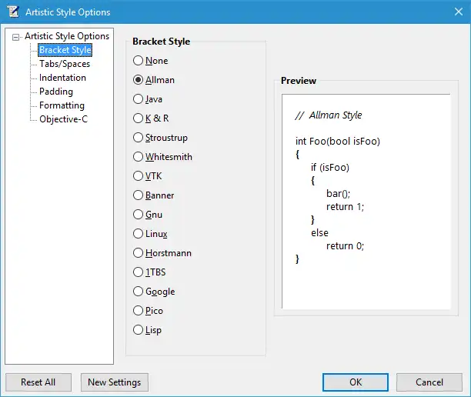Dismiss dialog with Cancel button
This screenshot has height=397, width=471.
coord(429,382)
